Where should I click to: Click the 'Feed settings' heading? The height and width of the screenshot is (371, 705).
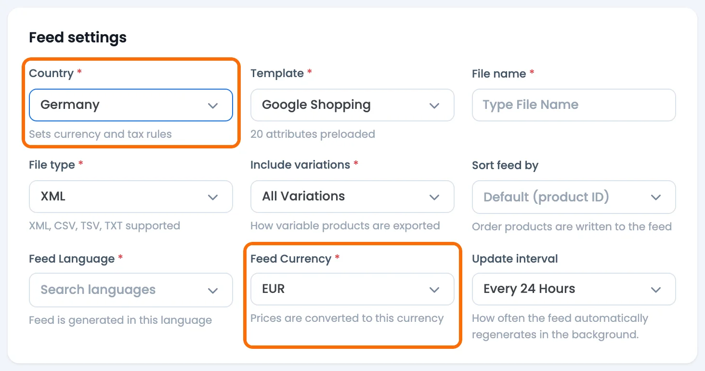78,37
